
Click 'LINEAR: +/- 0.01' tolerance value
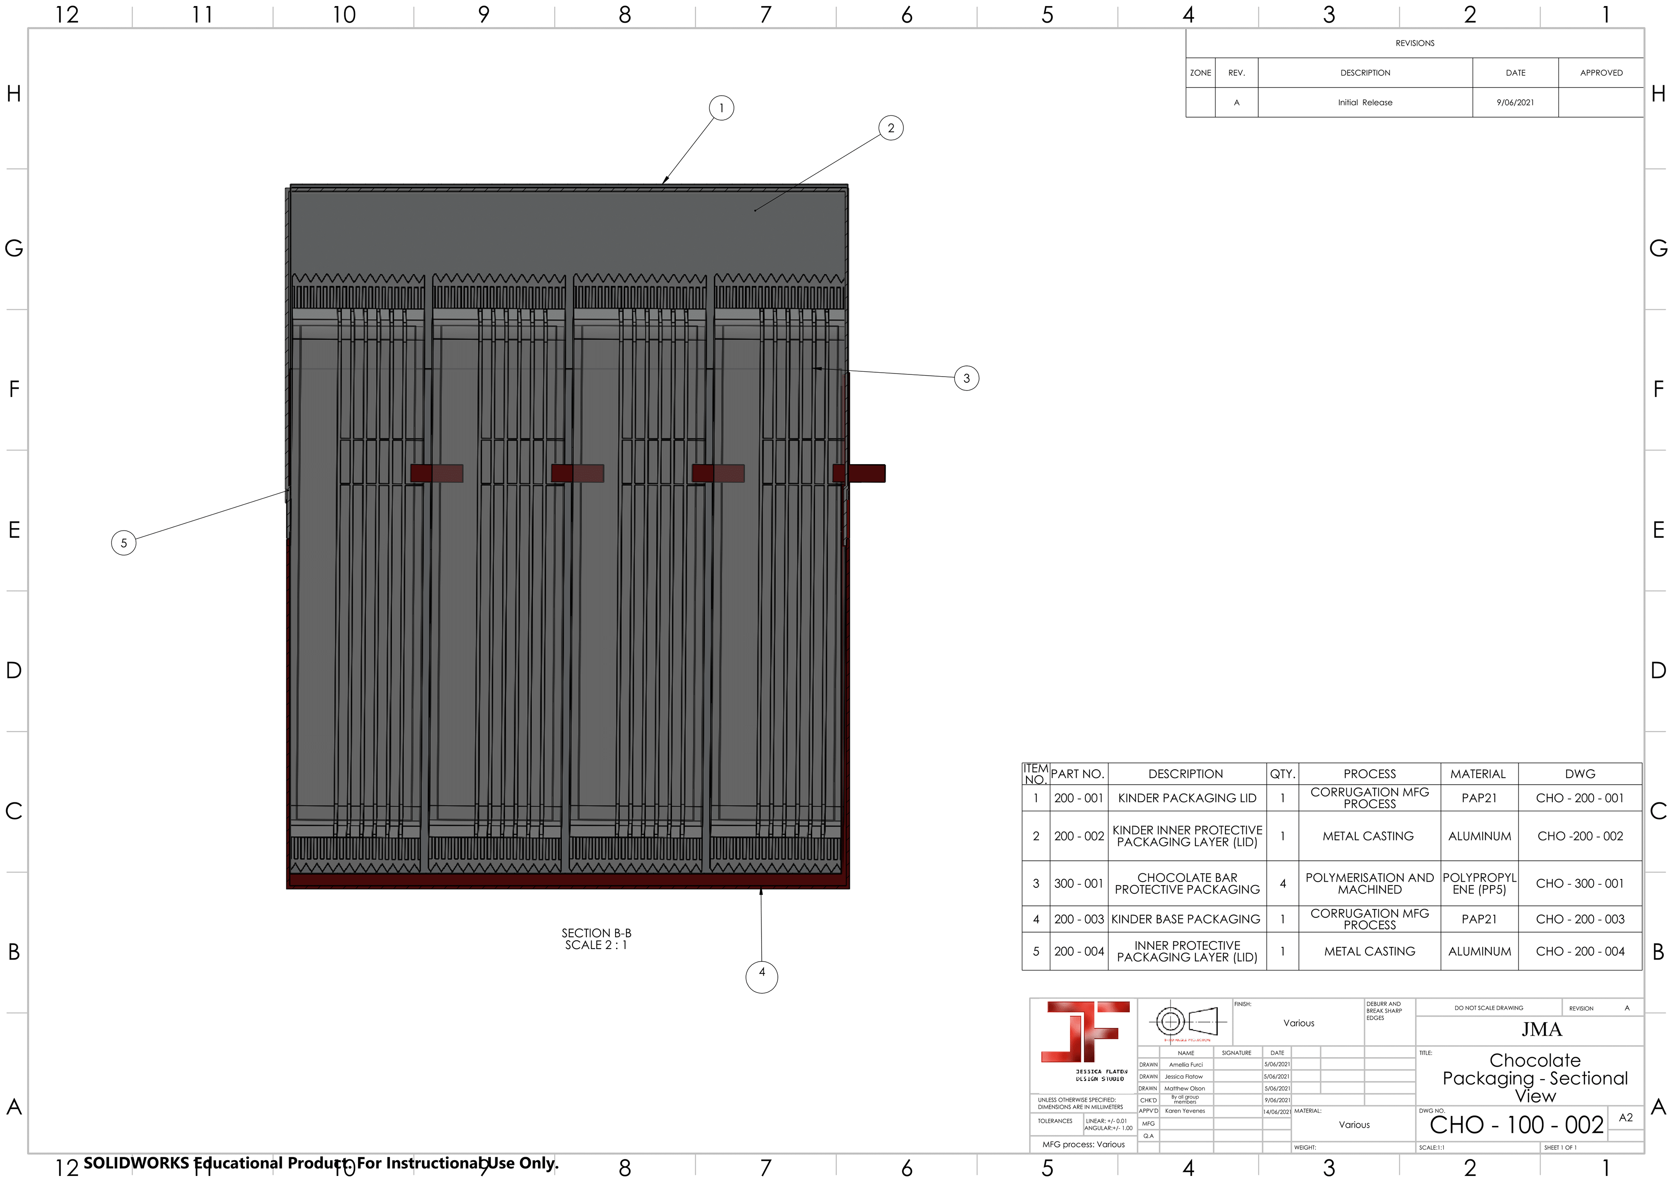click(1105, 1121)
